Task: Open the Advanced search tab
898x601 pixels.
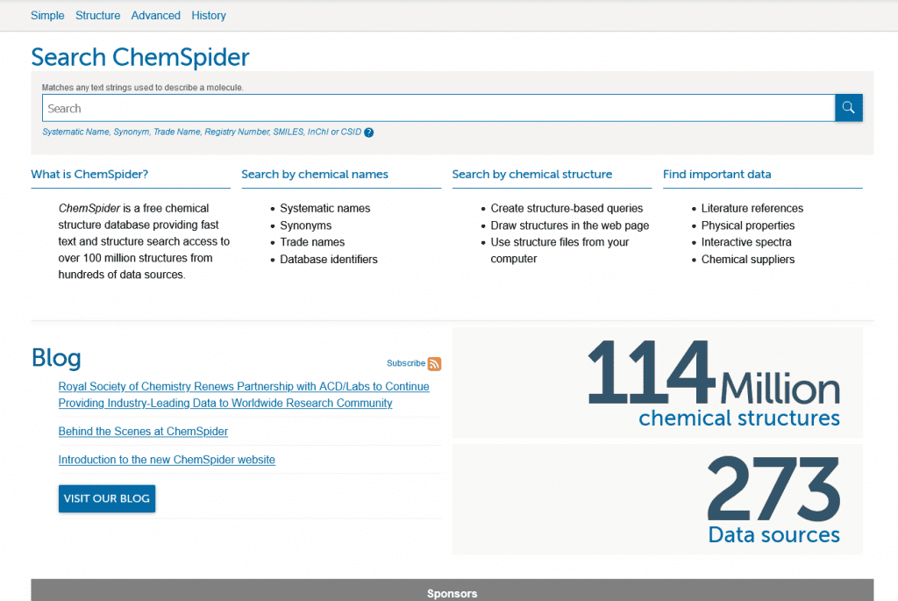Action: coord(155,15)
